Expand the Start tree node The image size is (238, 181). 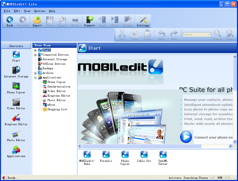click(35, 50)
